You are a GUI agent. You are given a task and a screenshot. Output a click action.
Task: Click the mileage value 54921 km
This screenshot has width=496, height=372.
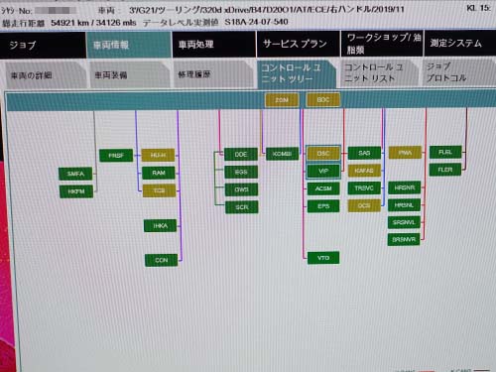(x=69, y=23)
